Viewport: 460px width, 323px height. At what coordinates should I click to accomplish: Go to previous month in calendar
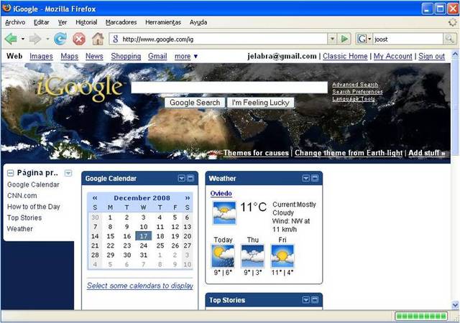point(95,198)
